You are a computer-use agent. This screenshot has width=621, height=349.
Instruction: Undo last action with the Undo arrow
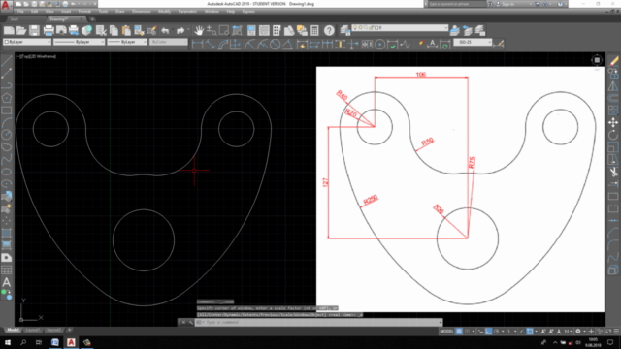click(165, 30)
